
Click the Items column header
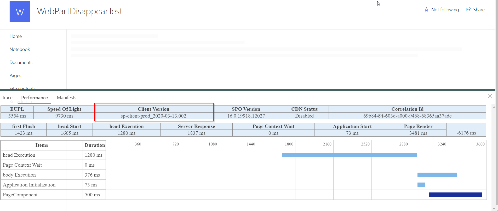click(x=42, y=145)
